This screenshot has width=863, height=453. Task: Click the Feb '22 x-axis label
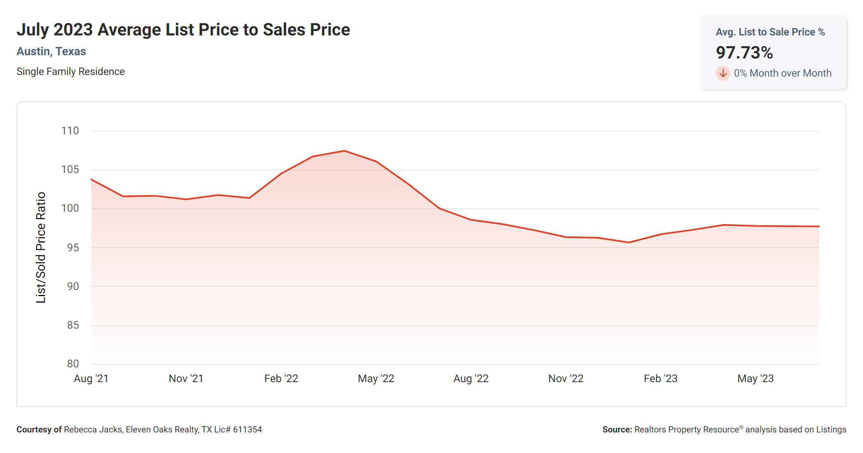281,378
